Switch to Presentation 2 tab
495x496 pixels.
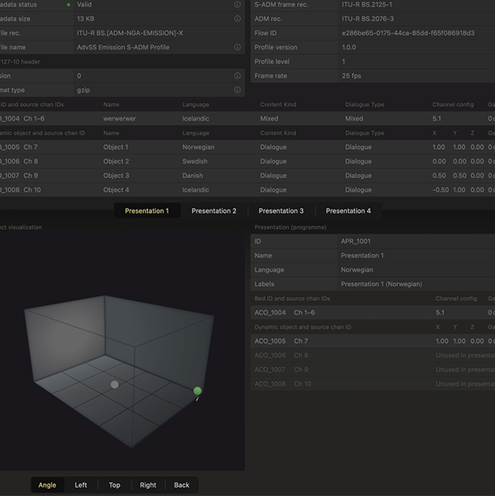pyautogui.click(x=214, y=211)
